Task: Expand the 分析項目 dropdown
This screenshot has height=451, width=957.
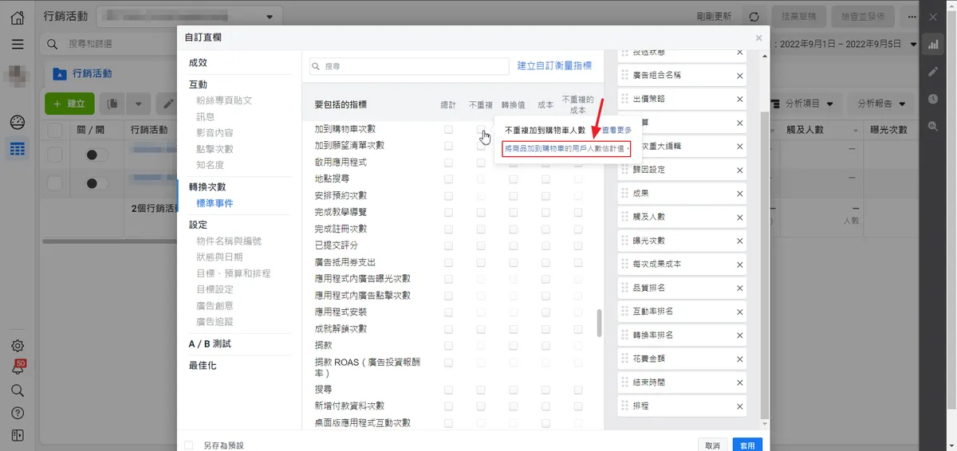Action: [804, 104]
